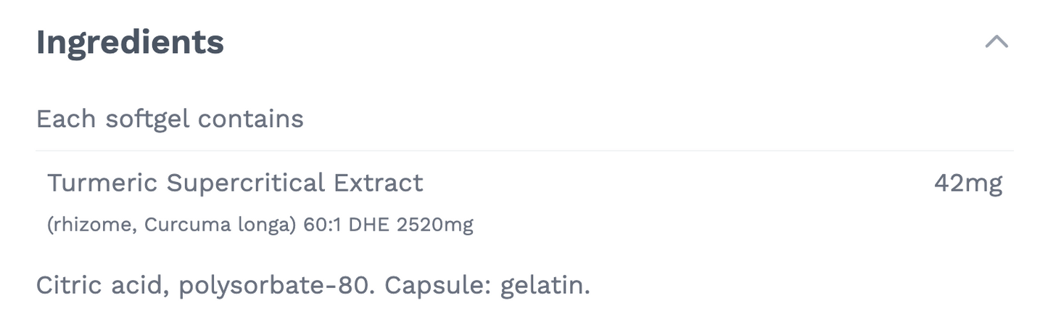Click the divider line below "Each softgel contains"
Screen dimensions: 1048x317
point(524,151)
